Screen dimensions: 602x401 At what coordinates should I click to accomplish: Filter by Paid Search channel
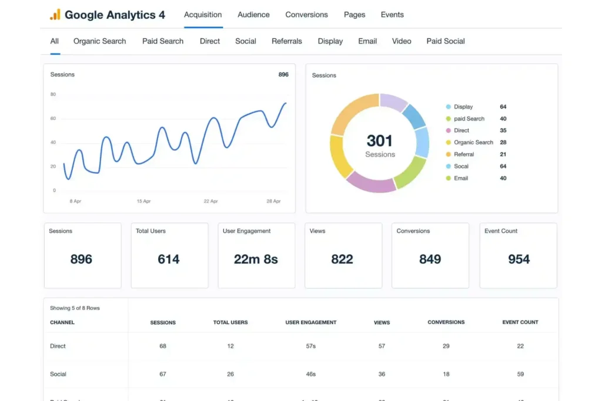(163, 41)
